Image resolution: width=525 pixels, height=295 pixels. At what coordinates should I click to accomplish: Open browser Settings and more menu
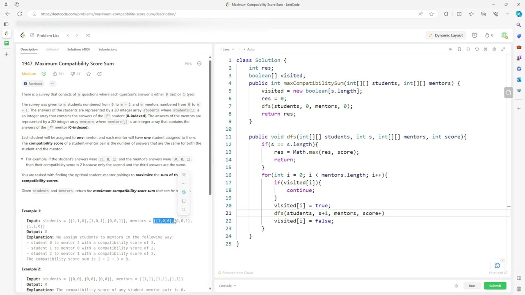pyautogui.click(x=507, y=14)
